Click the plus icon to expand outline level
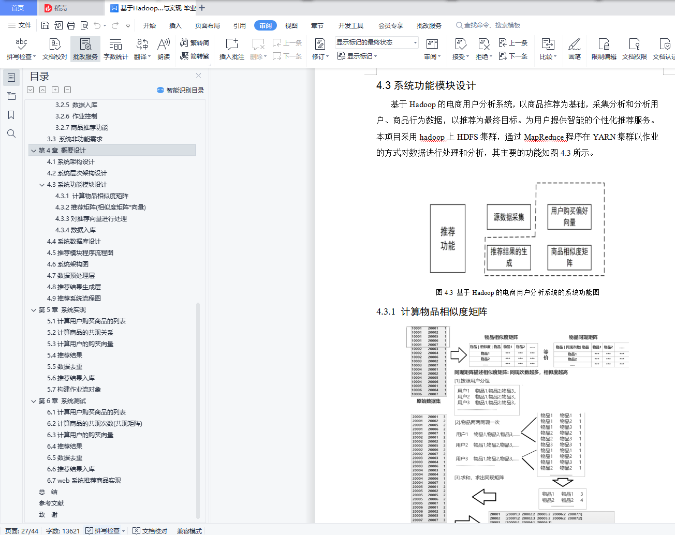This screenshot has width=675, height=535. [55, 90]
